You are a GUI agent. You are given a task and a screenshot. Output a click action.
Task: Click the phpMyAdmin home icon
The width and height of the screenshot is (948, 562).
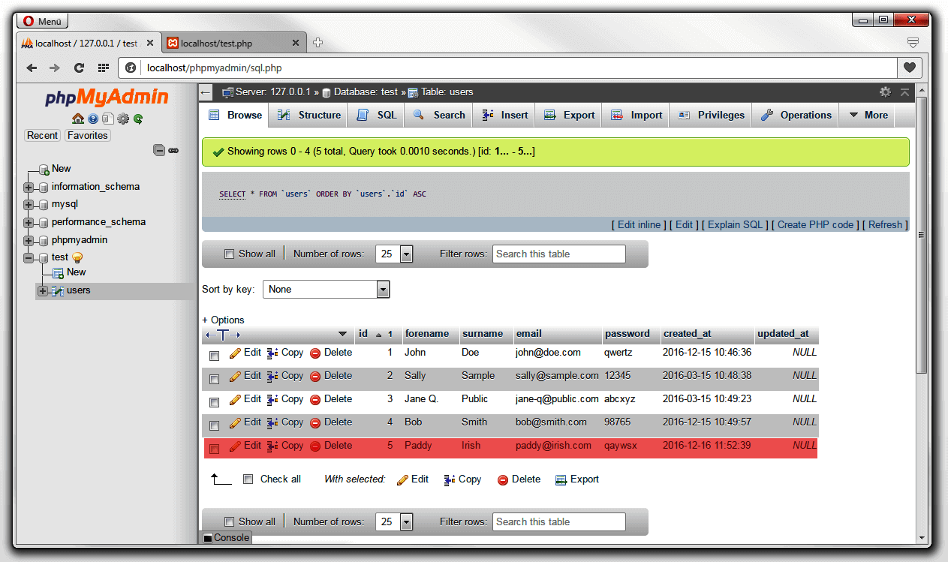[77, 119]
